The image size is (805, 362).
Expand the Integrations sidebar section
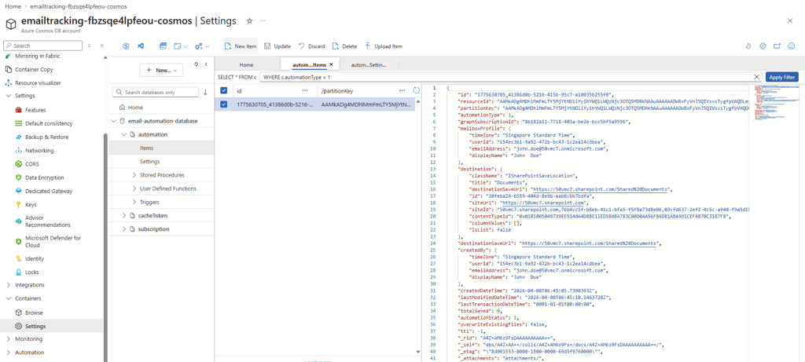(8, 285)
